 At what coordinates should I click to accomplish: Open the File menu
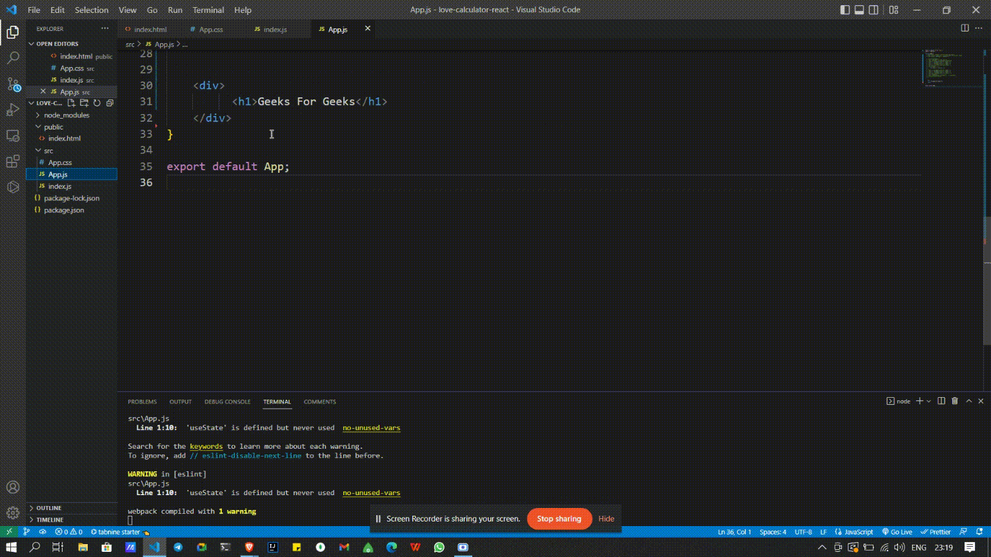click(x=34, y=10)
